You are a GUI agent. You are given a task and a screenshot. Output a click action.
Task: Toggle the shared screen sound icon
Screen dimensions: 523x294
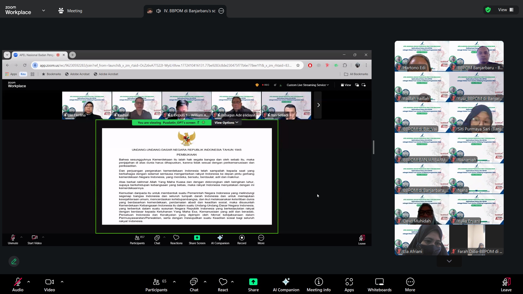pos(159,11)
